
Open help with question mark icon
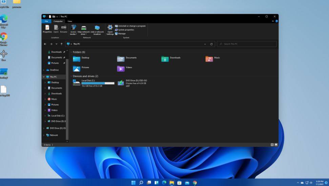(x=276, y=21)
